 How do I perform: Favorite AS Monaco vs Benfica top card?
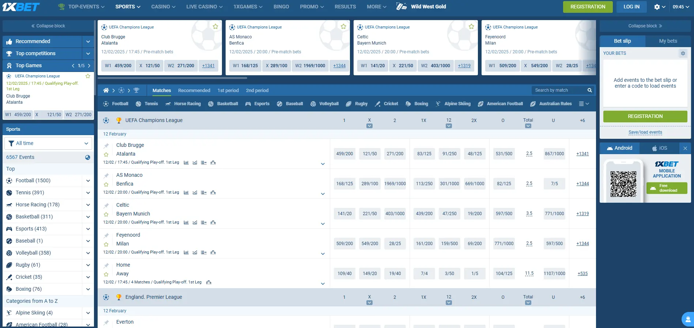point(343,27)
